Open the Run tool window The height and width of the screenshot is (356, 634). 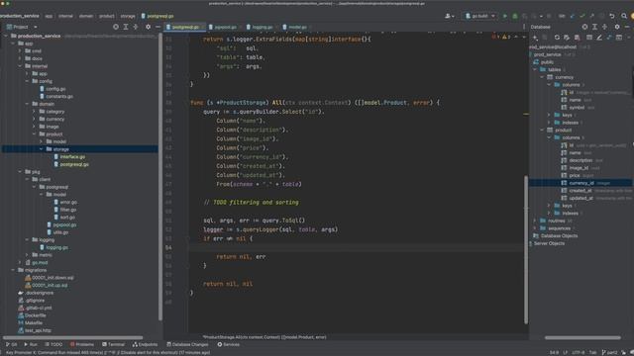point(31,344)
